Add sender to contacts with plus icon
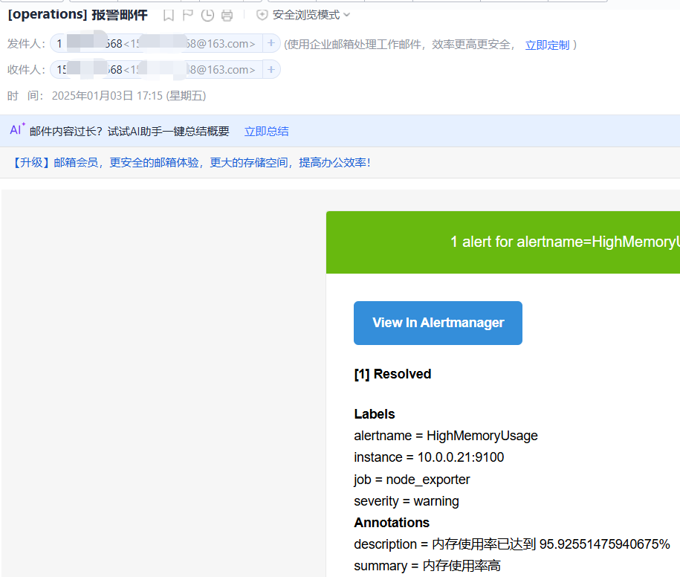The height and width of the screenshot is (577, 680). (x=271, y=44)
